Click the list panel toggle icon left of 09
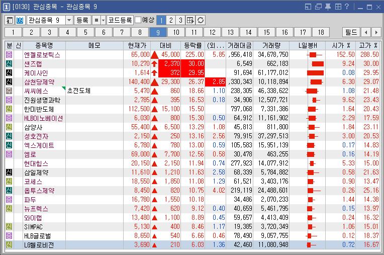This screenshot has width=384, height=255. pos(10,20)
